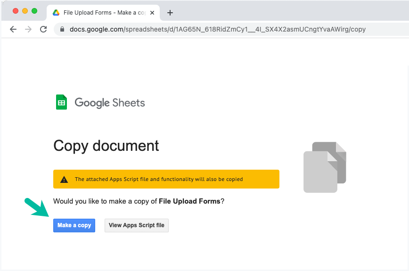Screen dimensions: 409x271
Task: Click the Copy document heading
Action: coord(106,146)
